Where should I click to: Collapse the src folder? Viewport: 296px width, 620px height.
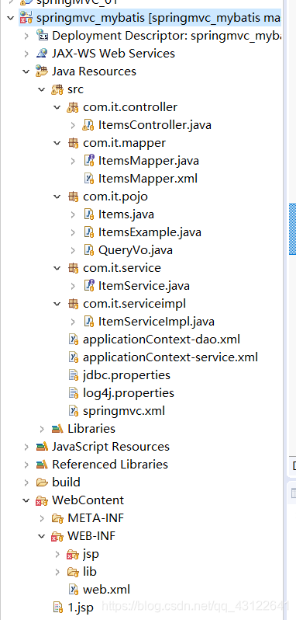tap(42, 89)
